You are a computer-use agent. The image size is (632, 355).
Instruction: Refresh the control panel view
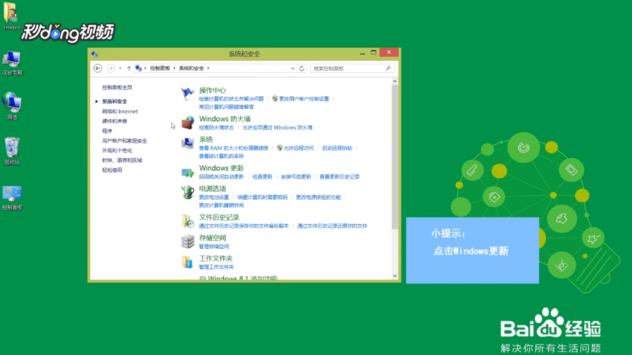[302, 68]
